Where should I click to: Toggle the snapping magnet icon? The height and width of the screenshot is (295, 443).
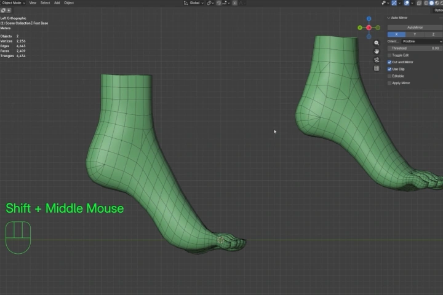point(218,3)
